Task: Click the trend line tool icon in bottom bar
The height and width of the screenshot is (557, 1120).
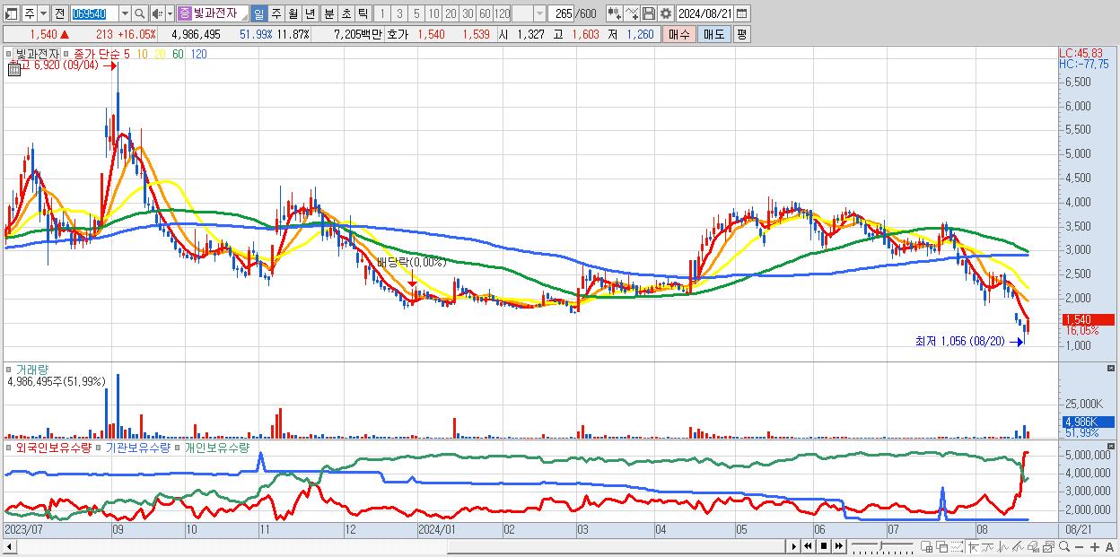Action: click(x=988, y=547)
